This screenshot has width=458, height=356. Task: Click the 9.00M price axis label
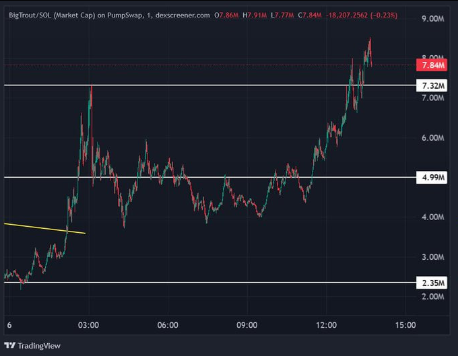click(433, 19)
